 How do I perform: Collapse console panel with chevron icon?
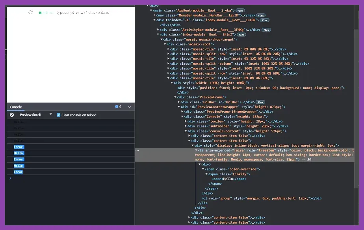pos(129,107)
